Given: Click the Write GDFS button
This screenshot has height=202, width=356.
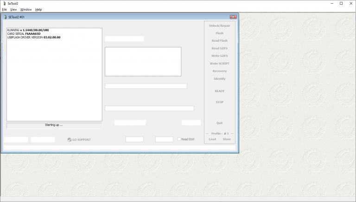Looking at the screenshot, I should pyautogui.click(x=220, y=56).
